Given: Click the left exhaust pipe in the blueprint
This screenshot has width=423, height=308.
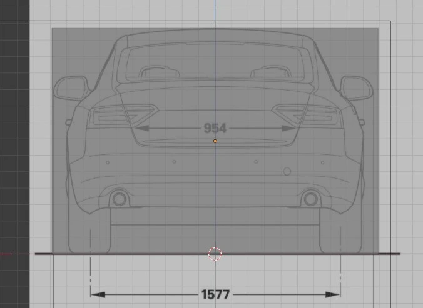Looking at the screenshot, I should (x=120, y=199).
